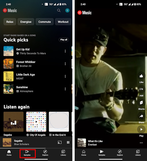Play City Of Angels dotted cover tile
This screenshot has width=147, height=161.
click(x=36, y=122)
